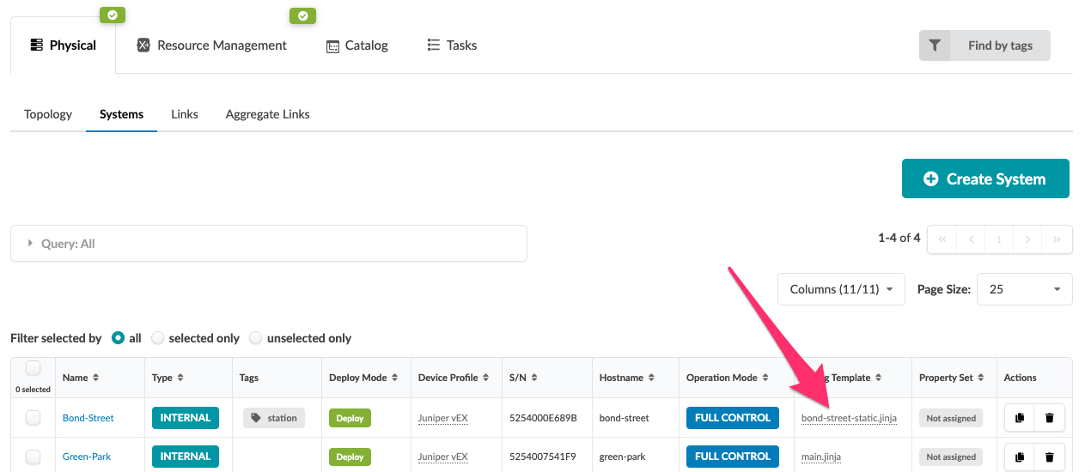
Task: Select the 'selected only' filter radio
Action: 158,338
